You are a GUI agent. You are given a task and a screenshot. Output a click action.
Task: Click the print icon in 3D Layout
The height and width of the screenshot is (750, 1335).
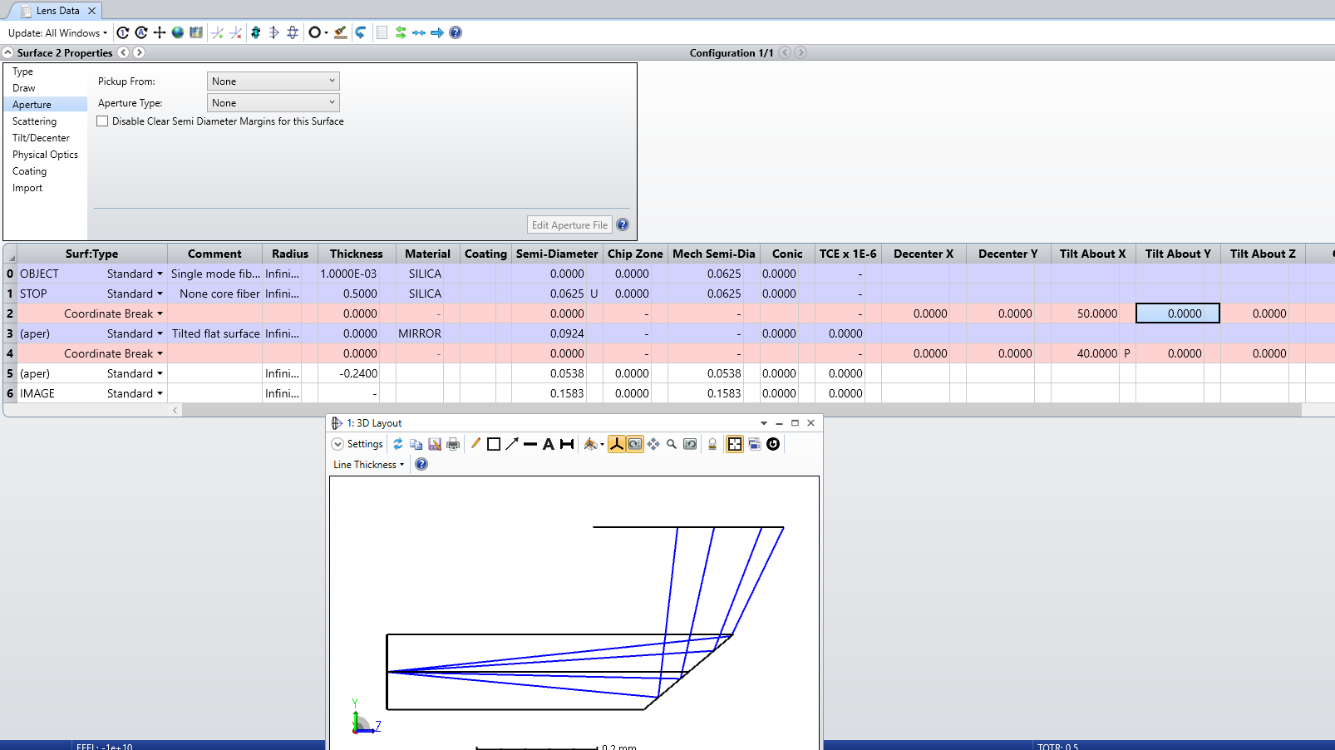click(453, 444)
